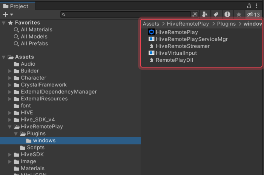
Task: Collapse the Favorites section arrow
Action: click(4, 23)
